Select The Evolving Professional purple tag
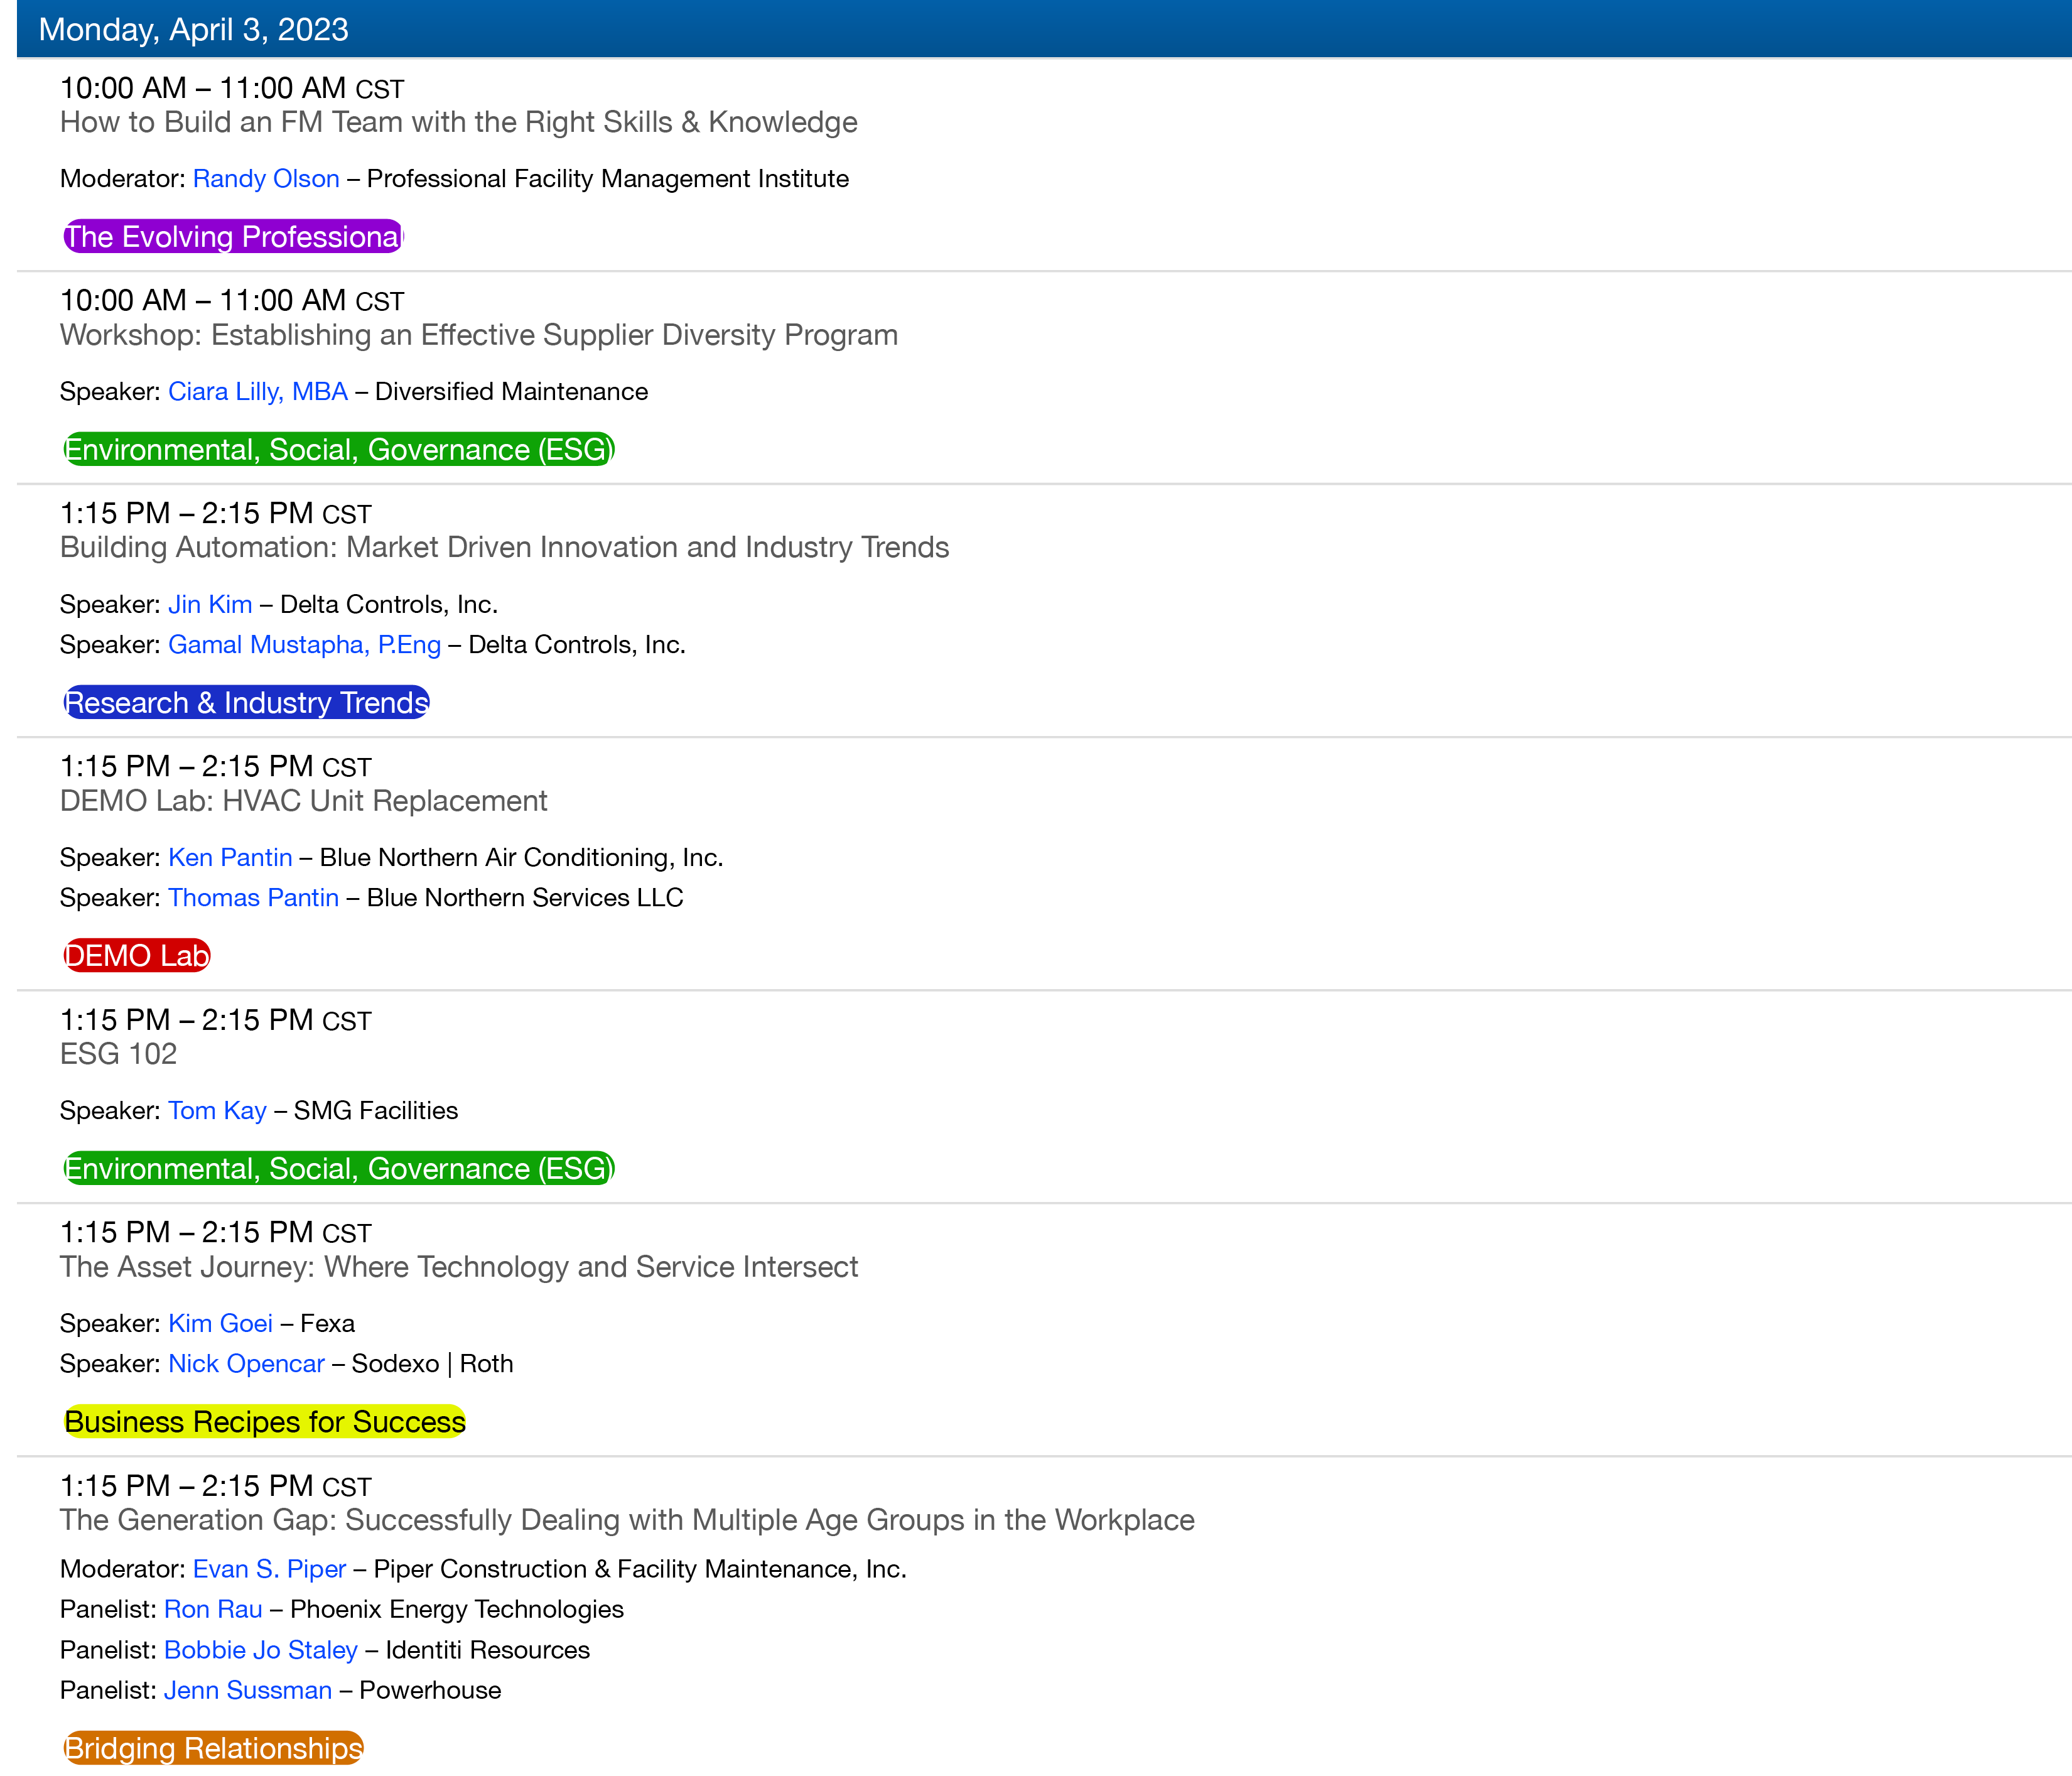 [233, 237]
